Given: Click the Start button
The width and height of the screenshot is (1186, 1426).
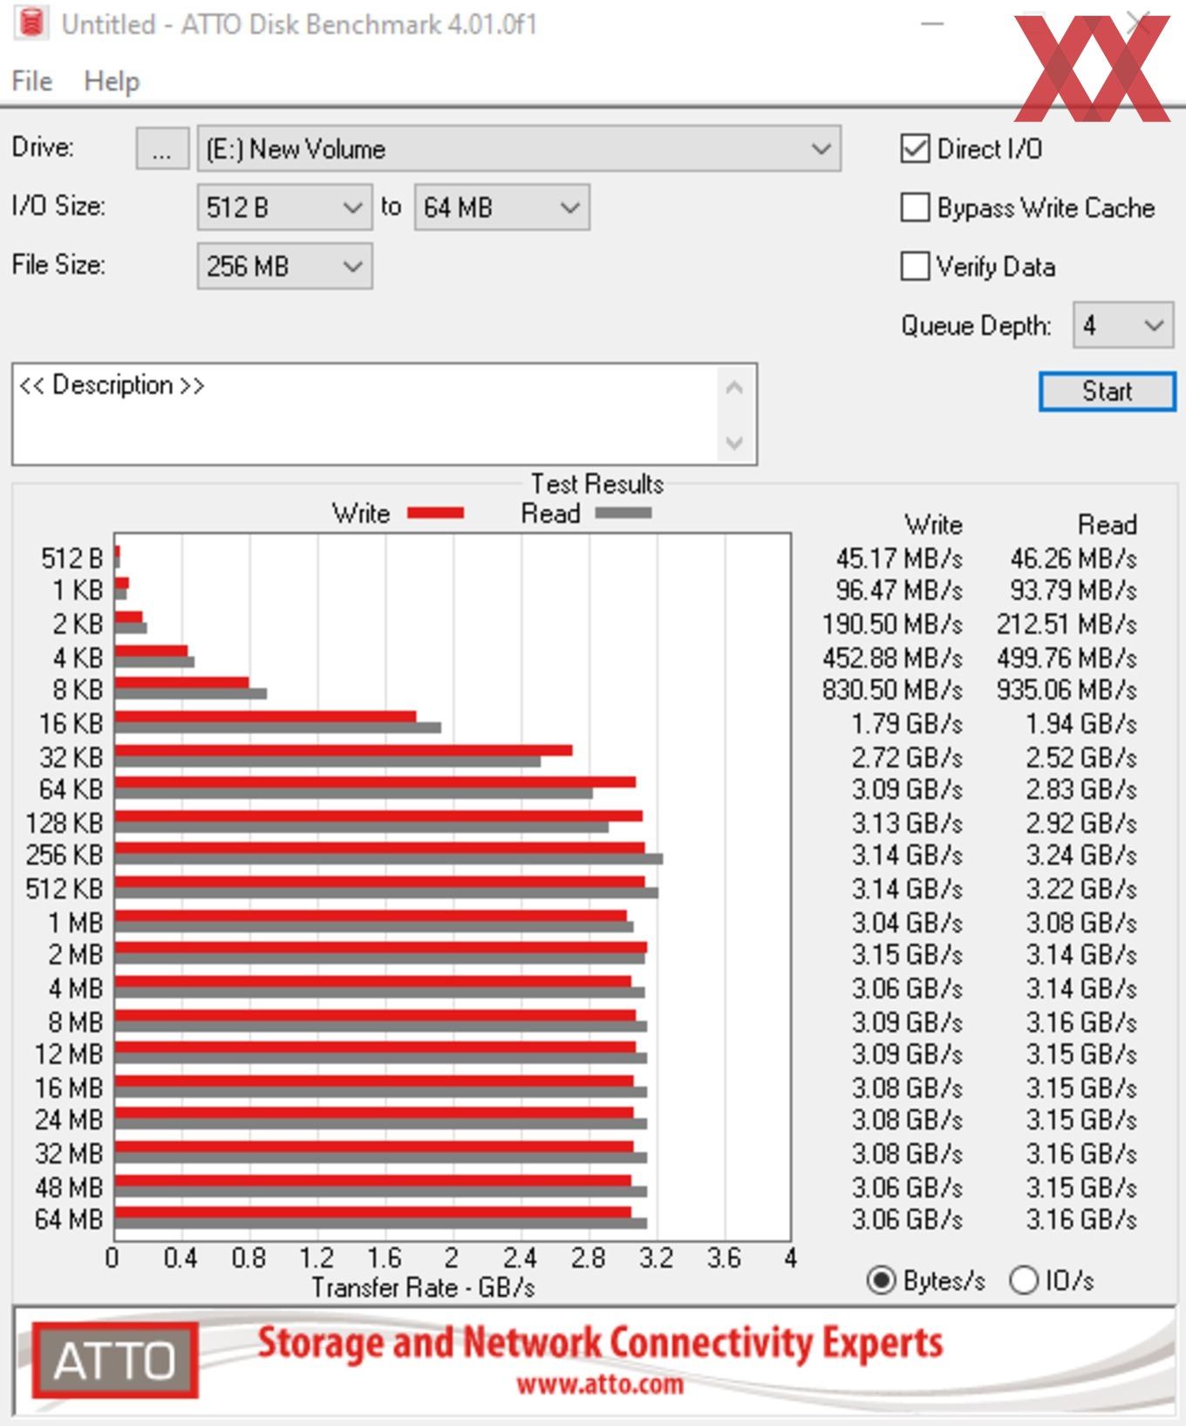Looking at the screenshot, I should tap(1107, 392).
